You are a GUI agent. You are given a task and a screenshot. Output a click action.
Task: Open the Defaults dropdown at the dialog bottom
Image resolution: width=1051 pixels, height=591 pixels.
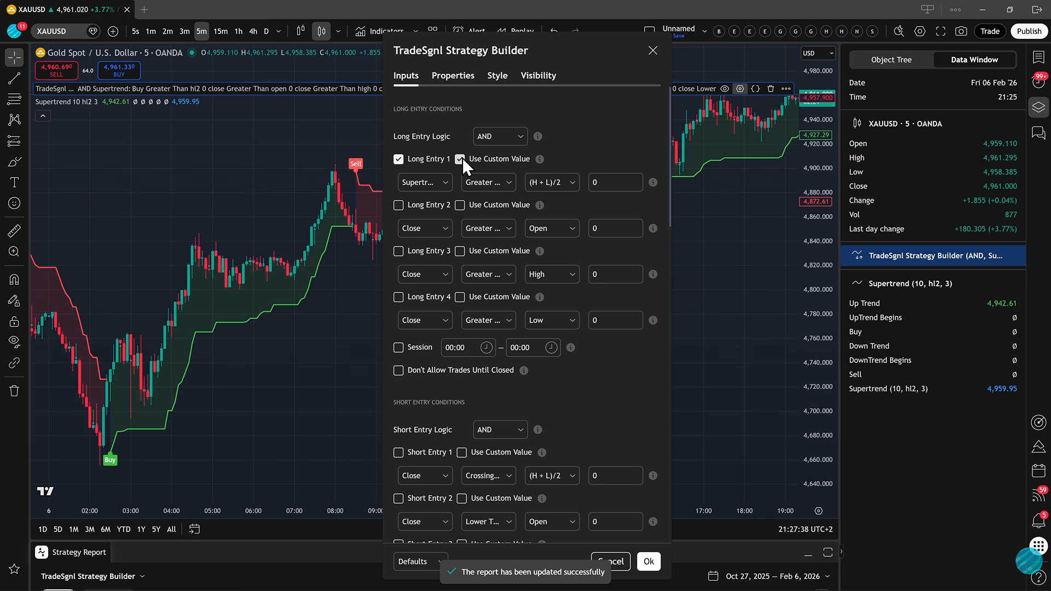pos(420,561)
